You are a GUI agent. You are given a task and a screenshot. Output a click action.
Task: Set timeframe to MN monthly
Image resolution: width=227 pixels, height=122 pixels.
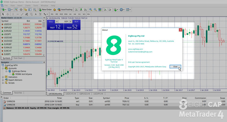point(88,14)
